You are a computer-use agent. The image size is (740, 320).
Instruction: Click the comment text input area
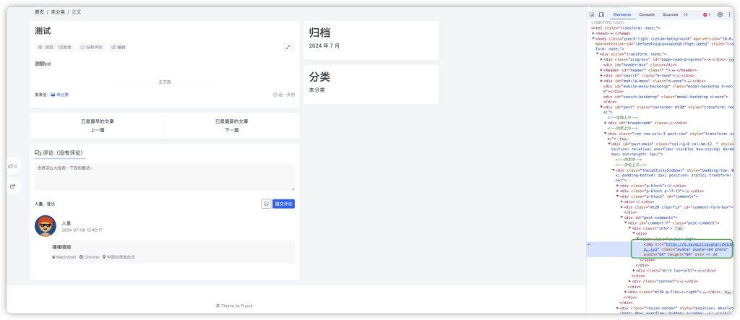(x=165, y=177)
